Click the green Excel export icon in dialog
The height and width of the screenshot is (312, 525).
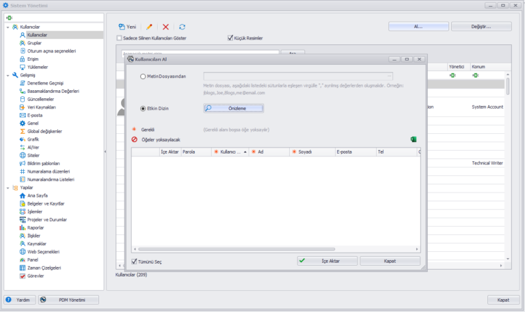pos(414,139)
